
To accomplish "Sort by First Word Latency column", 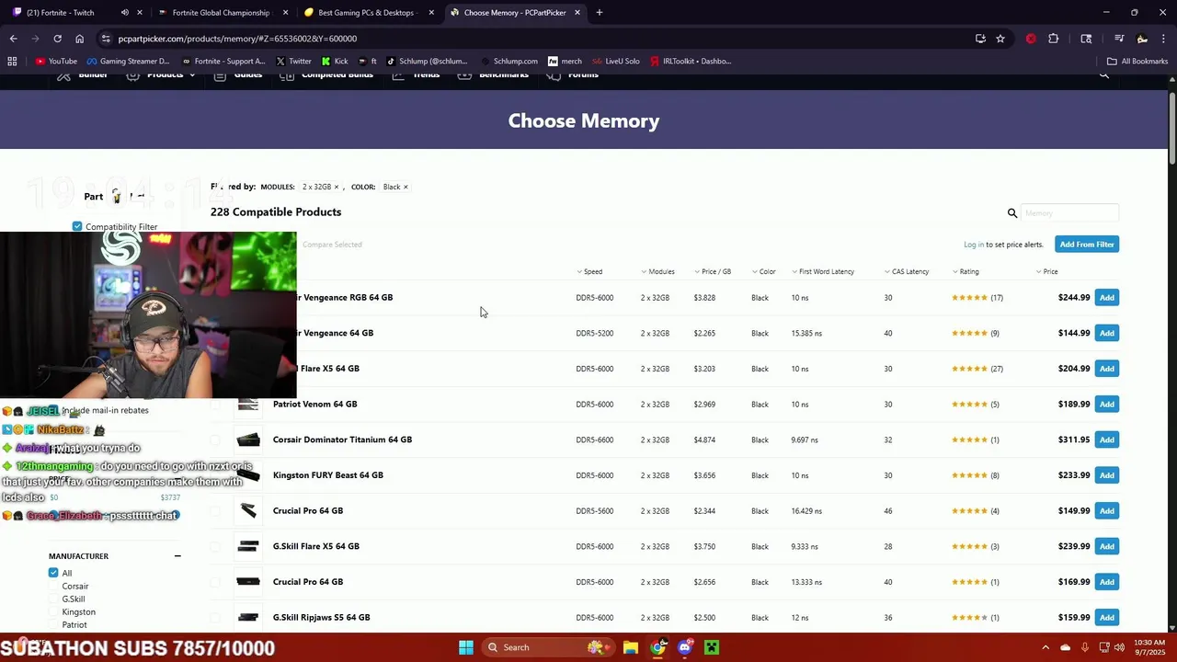I will coord(822,271).
